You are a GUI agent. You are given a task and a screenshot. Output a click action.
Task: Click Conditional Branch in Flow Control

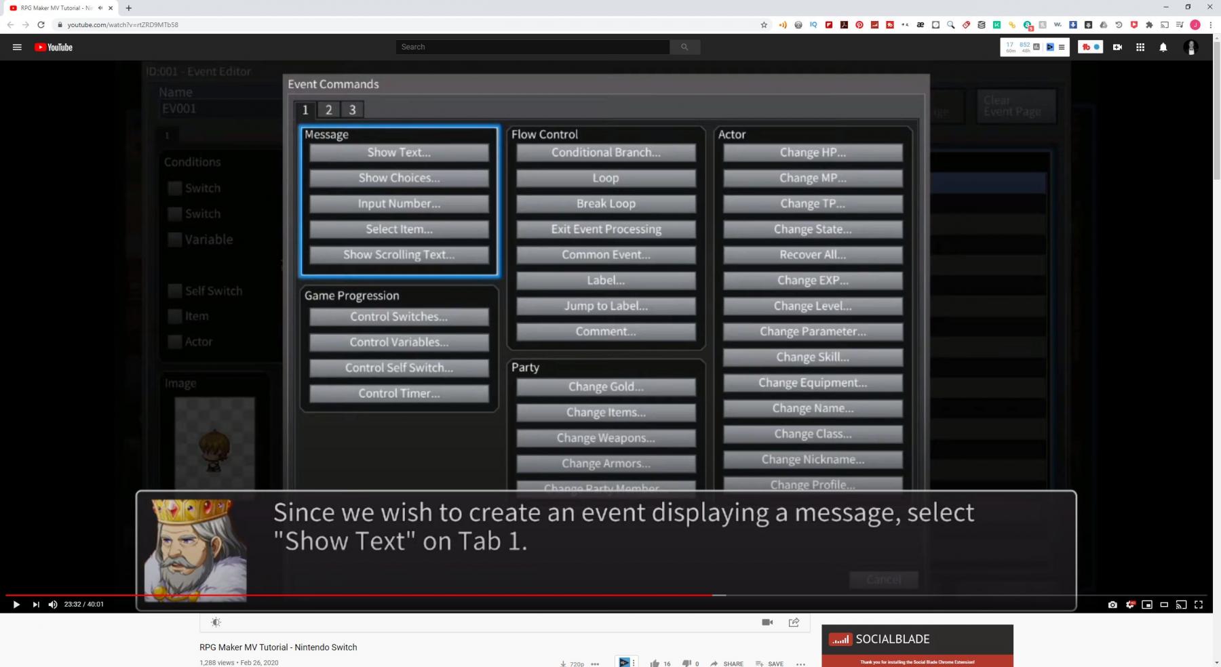606,153
